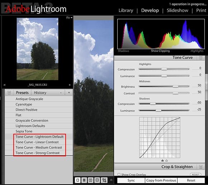Click the histogram display
The height and width of the screenshot is (185, 208).
(x=161, y=34)
